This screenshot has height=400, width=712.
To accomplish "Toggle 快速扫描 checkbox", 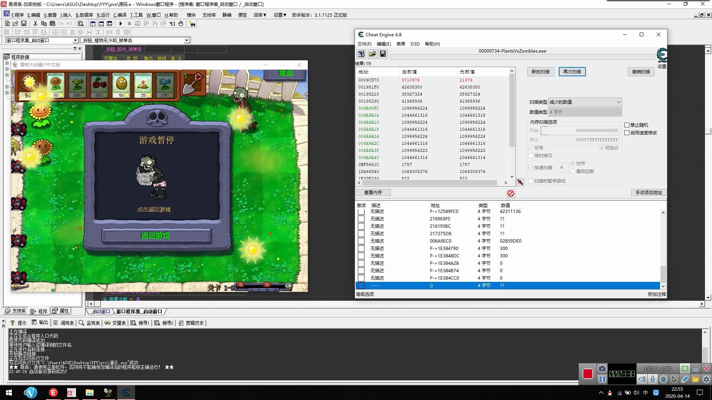I will point(531,167).
